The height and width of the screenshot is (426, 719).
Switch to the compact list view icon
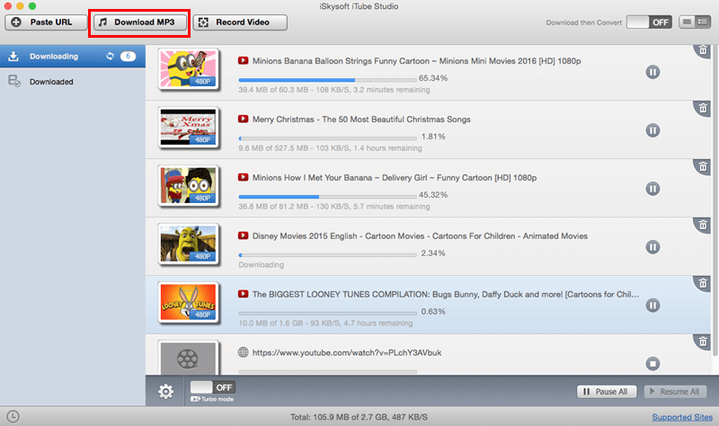point(687,22)
